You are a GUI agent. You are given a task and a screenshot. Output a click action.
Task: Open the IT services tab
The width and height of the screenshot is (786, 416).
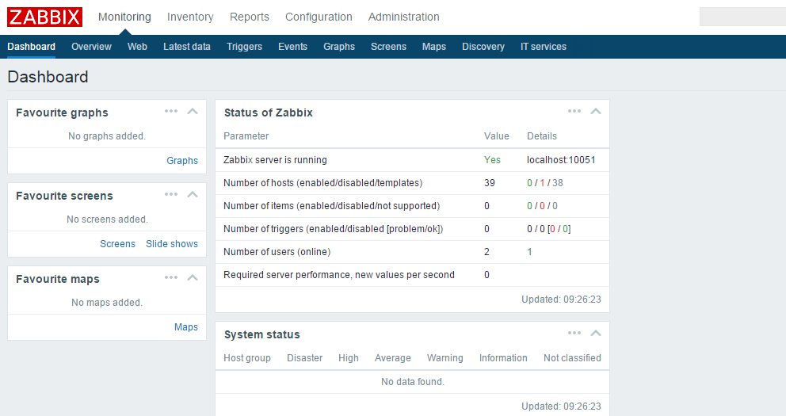[544, 47]
